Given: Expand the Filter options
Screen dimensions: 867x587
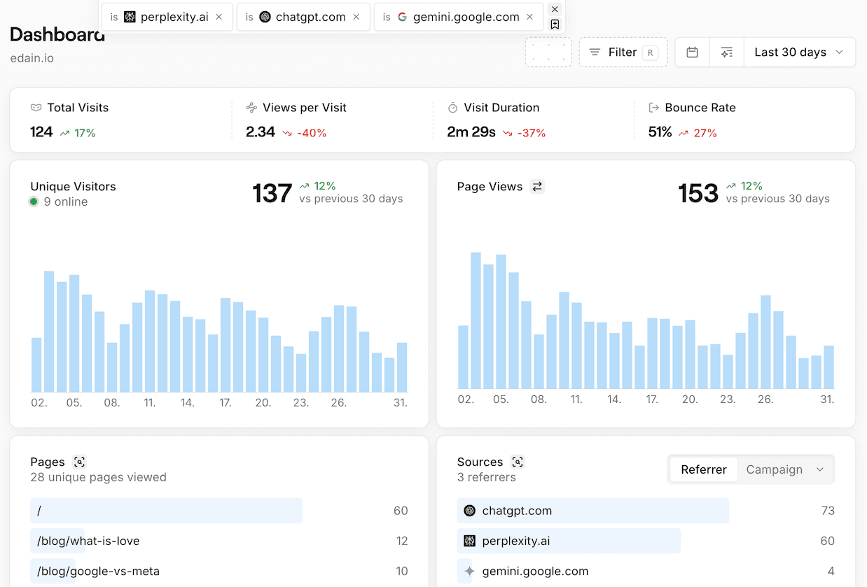Looking at the screenshot, I should pos(623,52).
